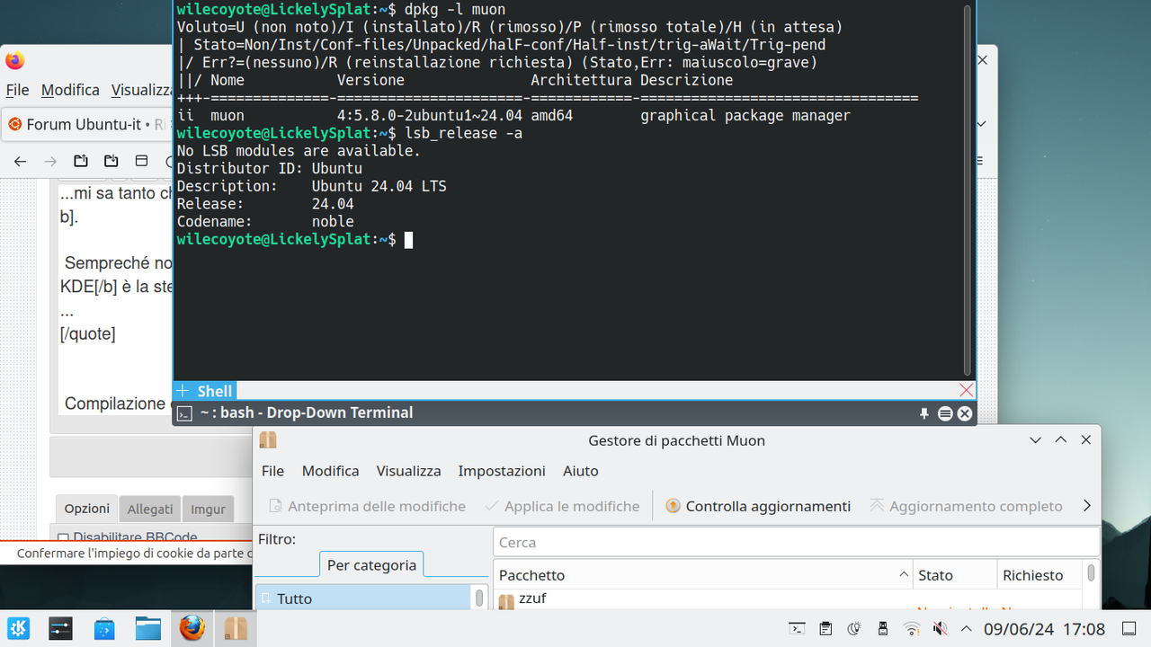Expand hidden system tray icons
Image resolution: width=1151 pixels, height=647 pixels.
967,629
